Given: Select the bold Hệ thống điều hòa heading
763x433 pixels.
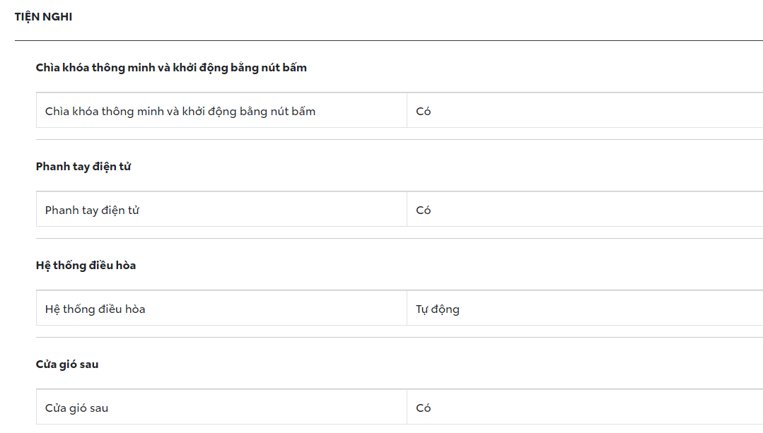Looking at the screenshot, I should (86, 266).
